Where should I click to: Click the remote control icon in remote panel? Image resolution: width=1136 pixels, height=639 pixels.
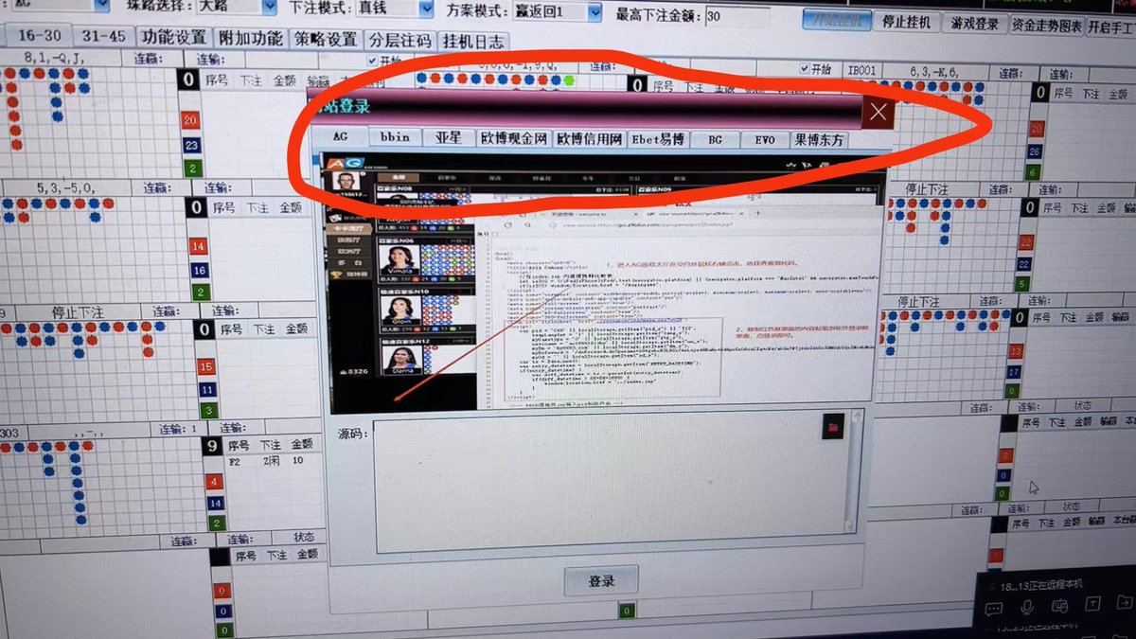point(1060,605)
